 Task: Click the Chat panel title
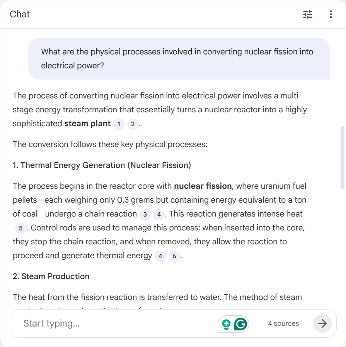(20, 14)
